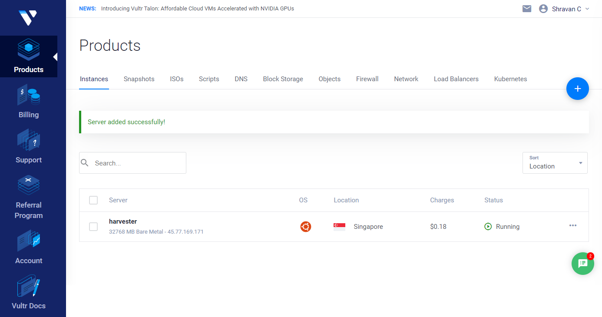The width and height of the screenshot is (602, 317).
Task: Switch to the Scripts tab
Action: click(209, 79)
